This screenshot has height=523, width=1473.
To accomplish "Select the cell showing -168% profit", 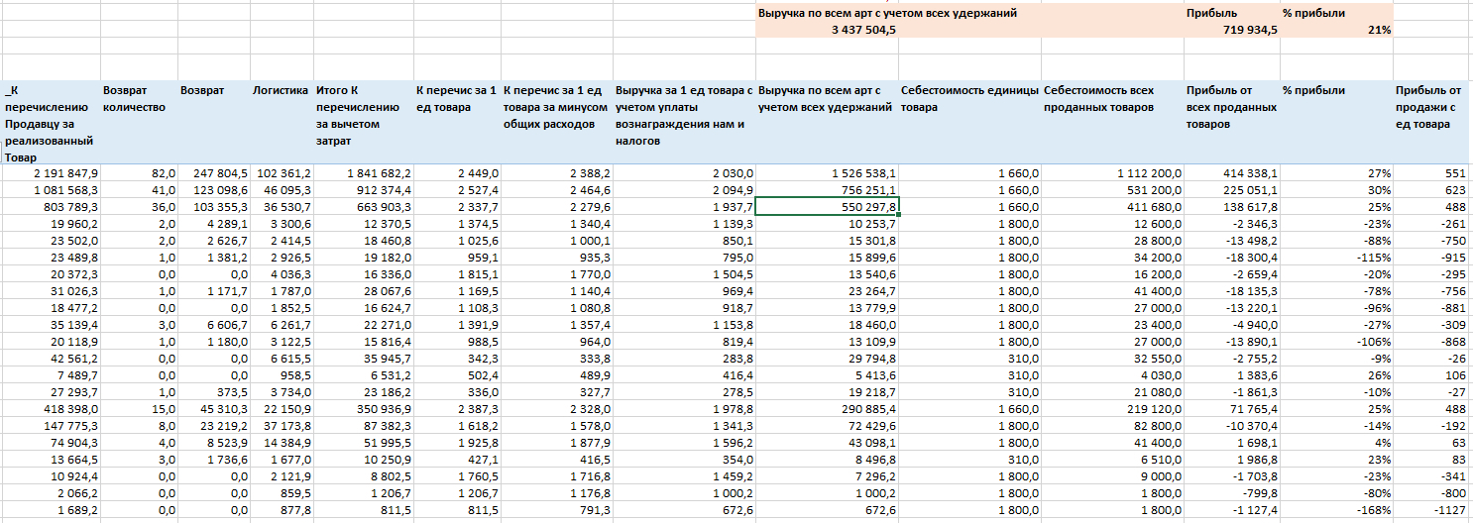I will 1335,510.
